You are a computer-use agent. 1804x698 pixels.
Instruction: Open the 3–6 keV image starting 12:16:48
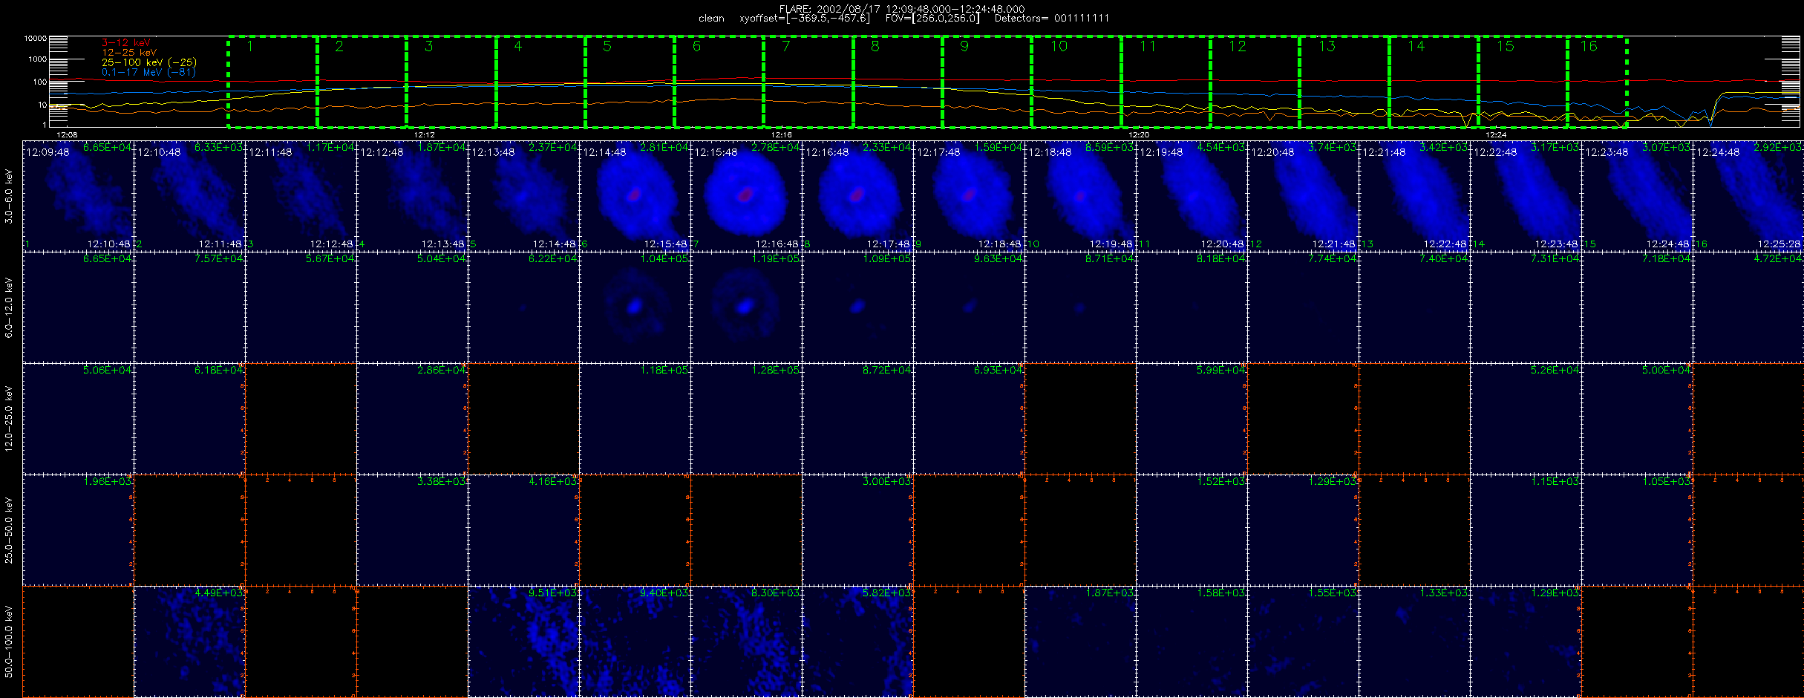[x=857, y=196]
